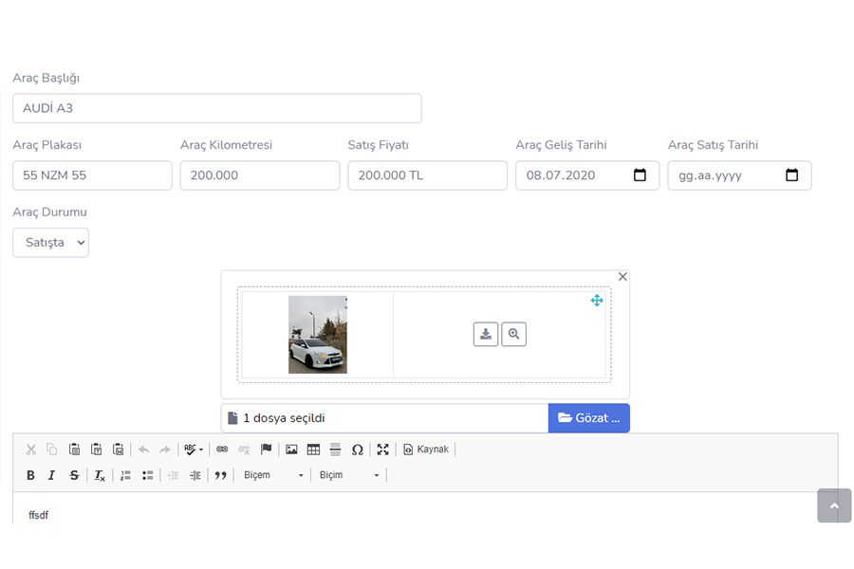
Task: Click the move handle of image preview
Action: pyautogui.click(x=597, y=300)
